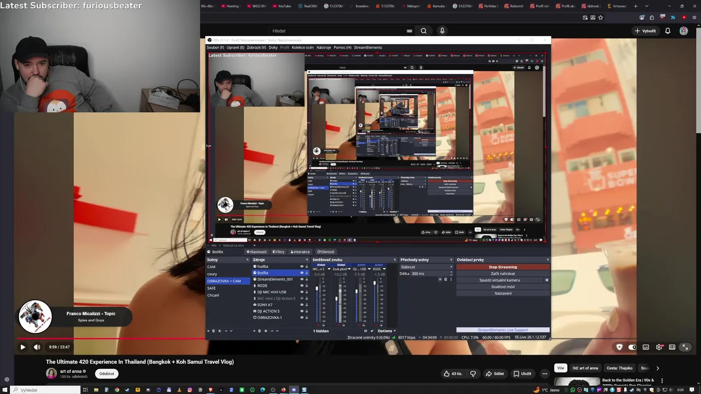
Task: Mute the YouTube player volume
Action: pyautogui.click(x=37, y=347)
